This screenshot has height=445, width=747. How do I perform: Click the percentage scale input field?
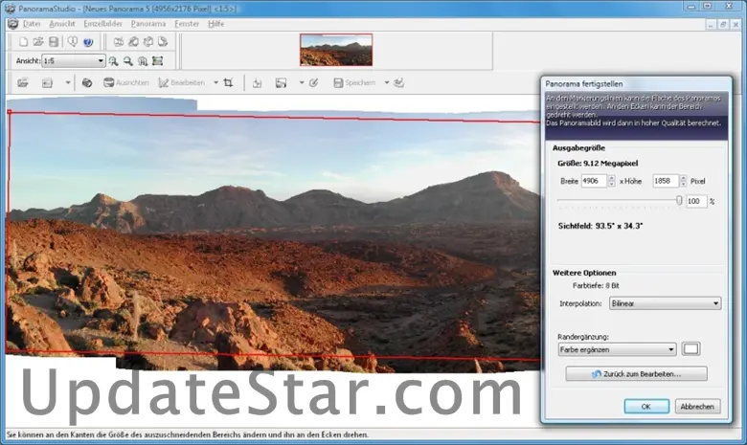tap(696, 201)
